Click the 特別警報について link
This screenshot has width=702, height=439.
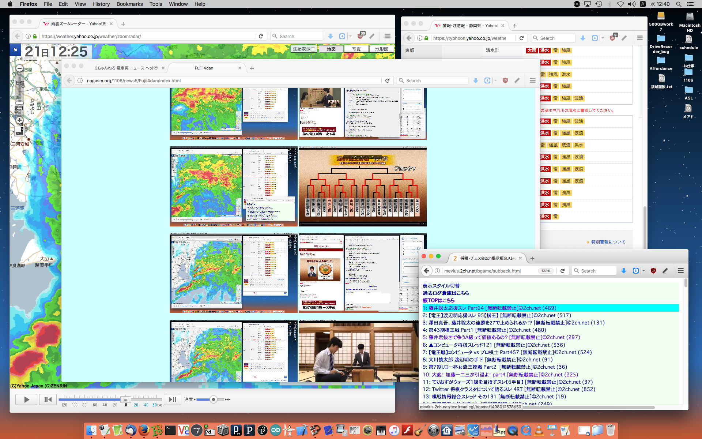coord(608,242)
